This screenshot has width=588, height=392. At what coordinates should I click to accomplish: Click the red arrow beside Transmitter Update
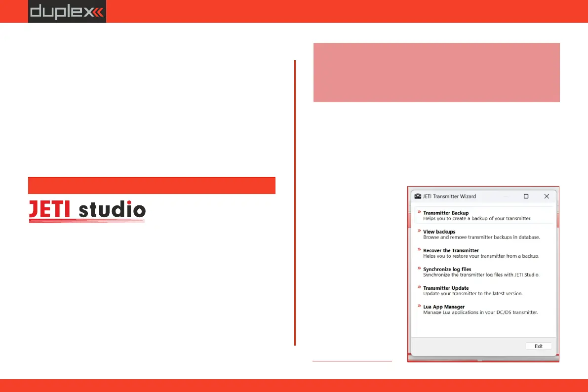point(419,287)
